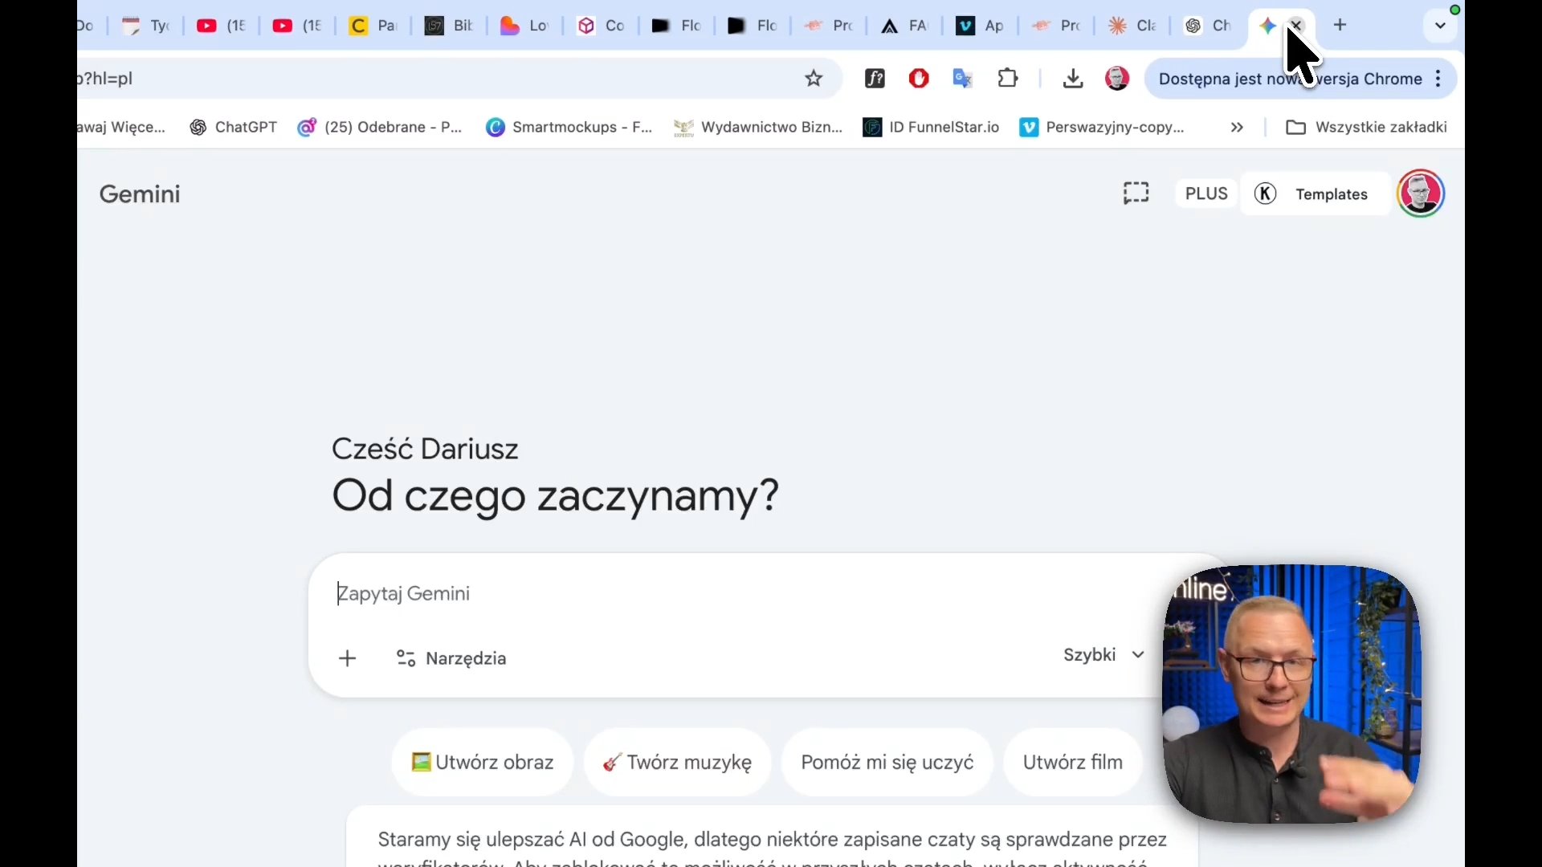Image resolution: width=1542 pixels, height=867 pixels.
Task: Switch to the first YouTube tab
Action: [221, 26]
